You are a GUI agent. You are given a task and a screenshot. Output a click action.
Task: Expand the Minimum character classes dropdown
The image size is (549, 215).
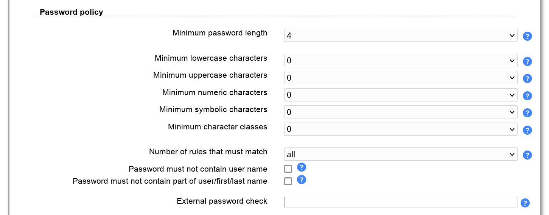400,129
